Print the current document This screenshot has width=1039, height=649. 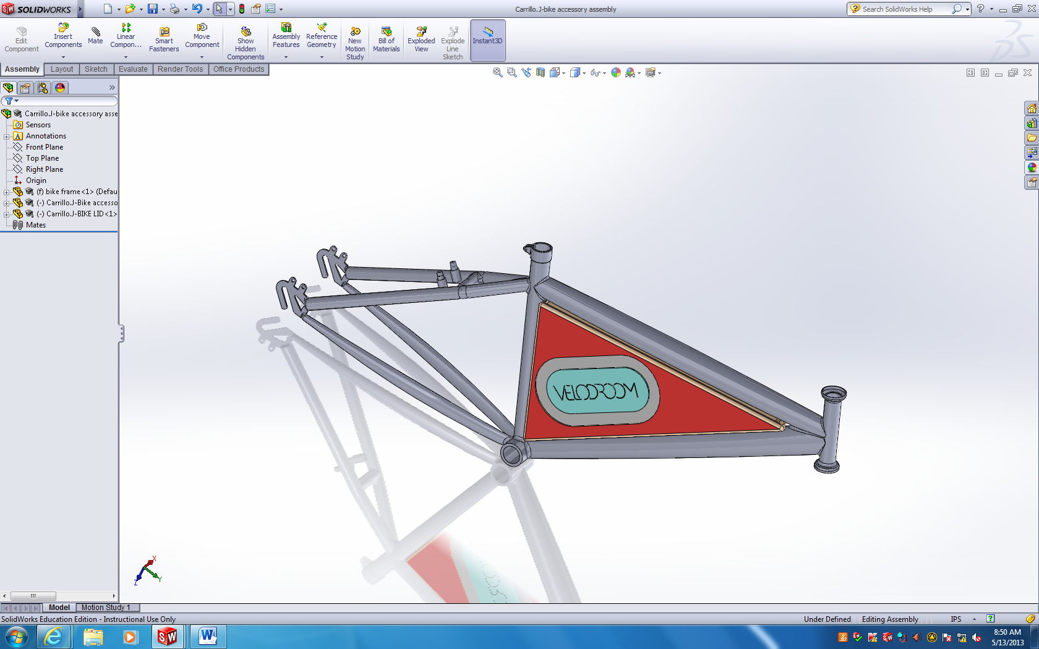click(x=174, y=9)
